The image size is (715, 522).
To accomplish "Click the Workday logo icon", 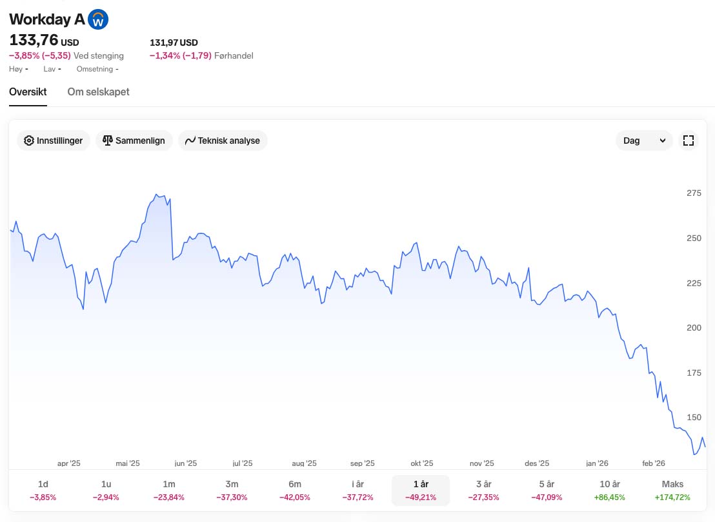I will 98,20.
